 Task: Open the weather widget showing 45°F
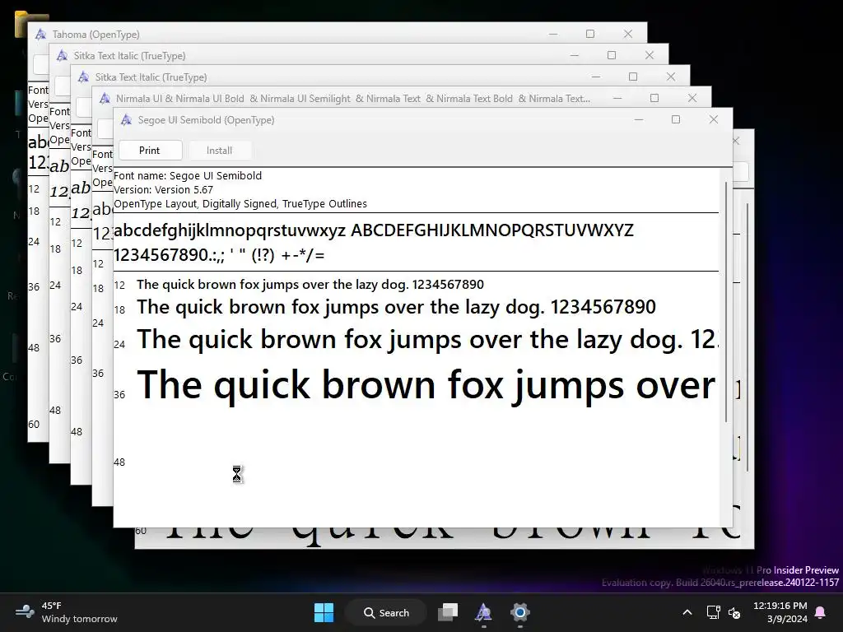(x=67, y=612)
